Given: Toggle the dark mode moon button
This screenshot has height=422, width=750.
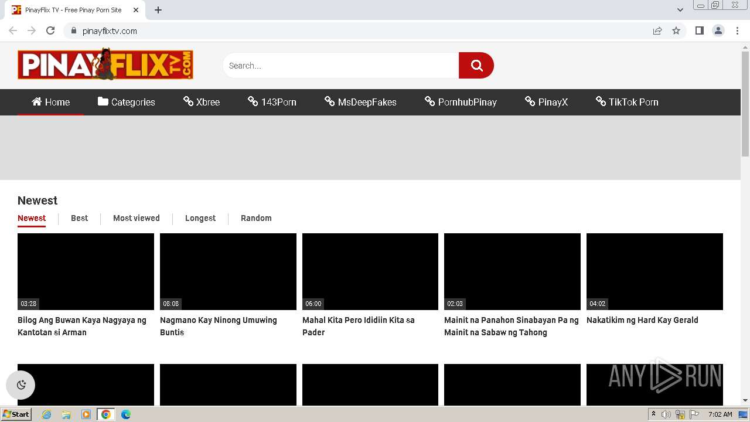Looking at the screenshot, I should pos(21,385).
